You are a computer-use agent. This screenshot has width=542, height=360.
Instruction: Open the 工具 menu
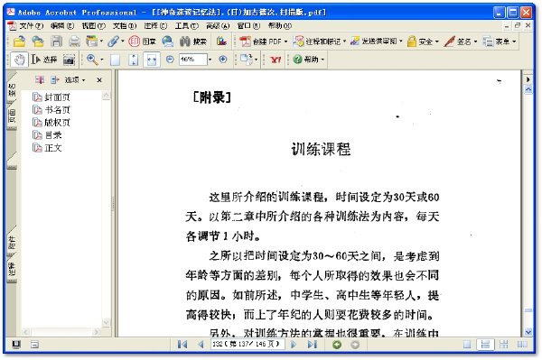tap(187, 25)
